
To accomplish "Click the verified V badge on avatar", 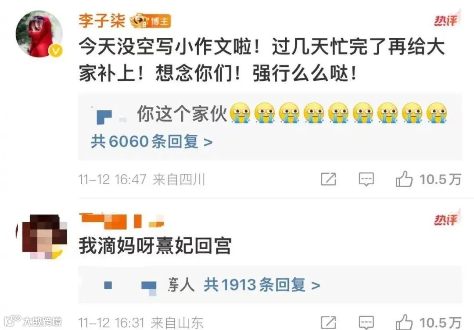I will pyautogui.click(x=56, y=50).
